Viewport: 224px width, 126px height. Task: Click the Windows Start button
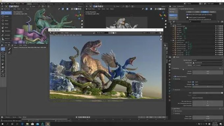pyautogui.click(x=2, y=124)
